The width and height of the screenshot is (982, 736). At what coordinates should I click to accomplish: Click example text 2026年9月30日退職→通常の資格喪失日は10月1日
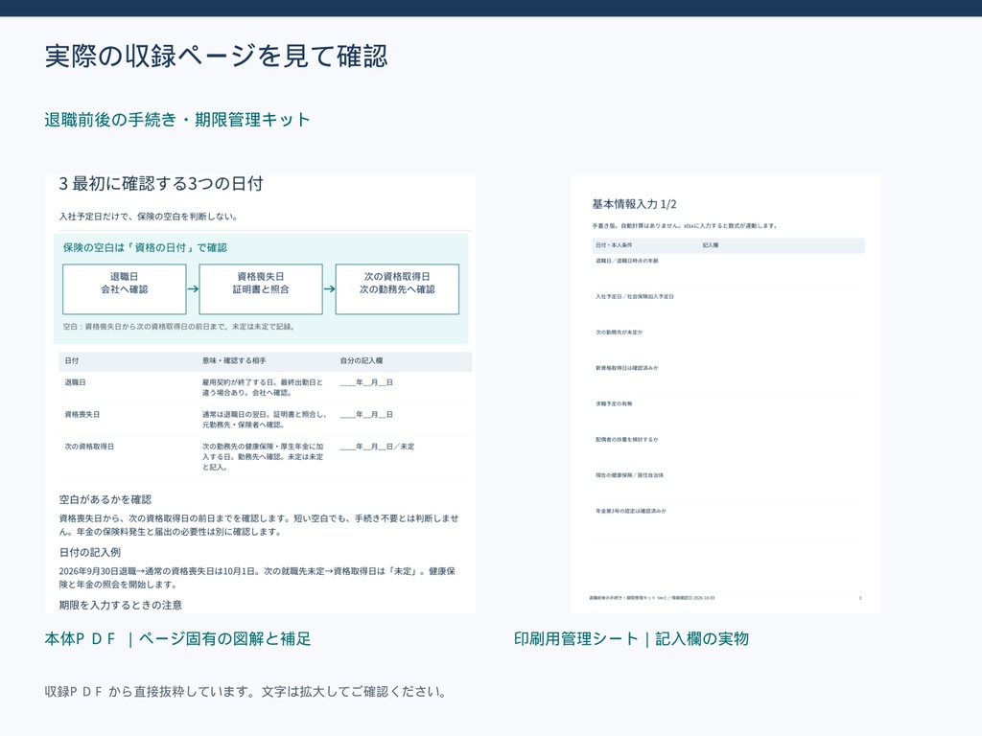257,578
